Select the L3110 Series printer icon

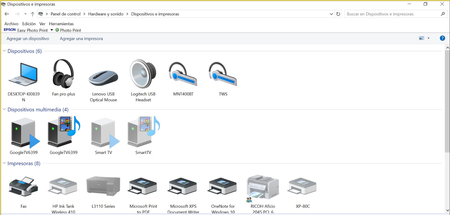click(103, 186)
